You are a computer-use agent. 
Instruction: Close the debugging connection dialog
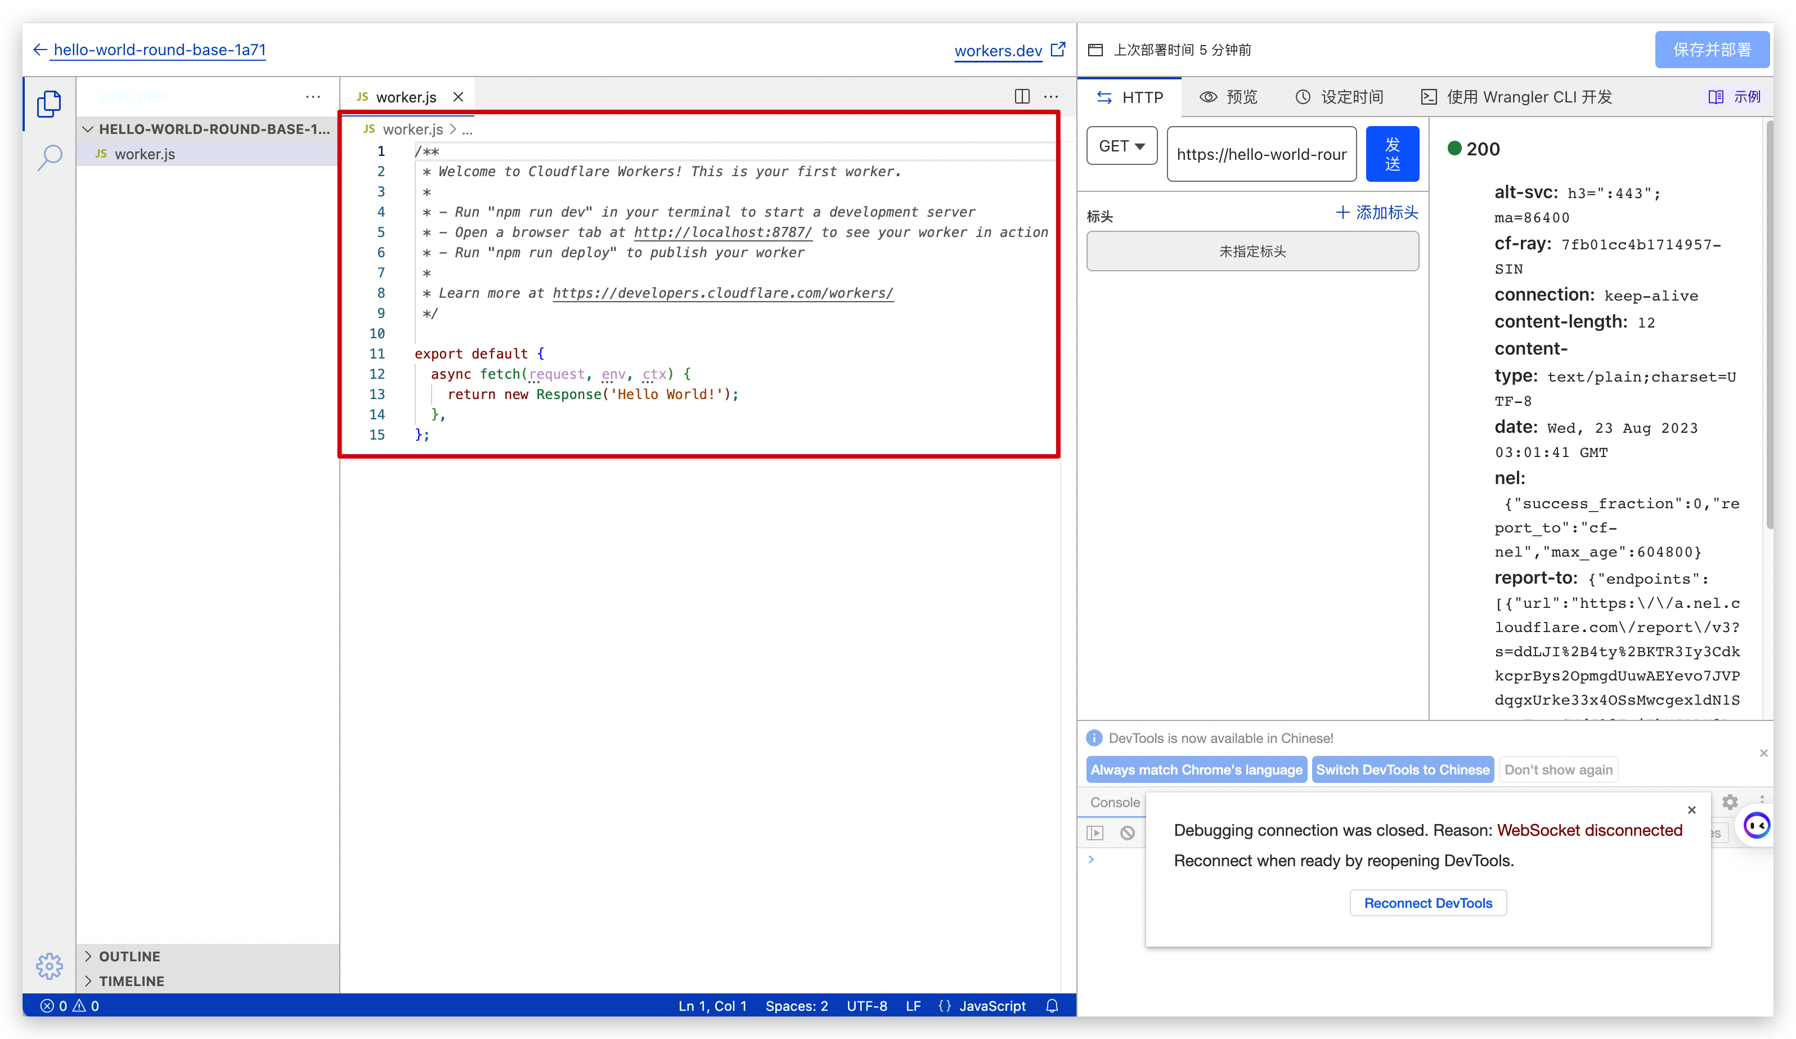click(x=1691, y=809)
